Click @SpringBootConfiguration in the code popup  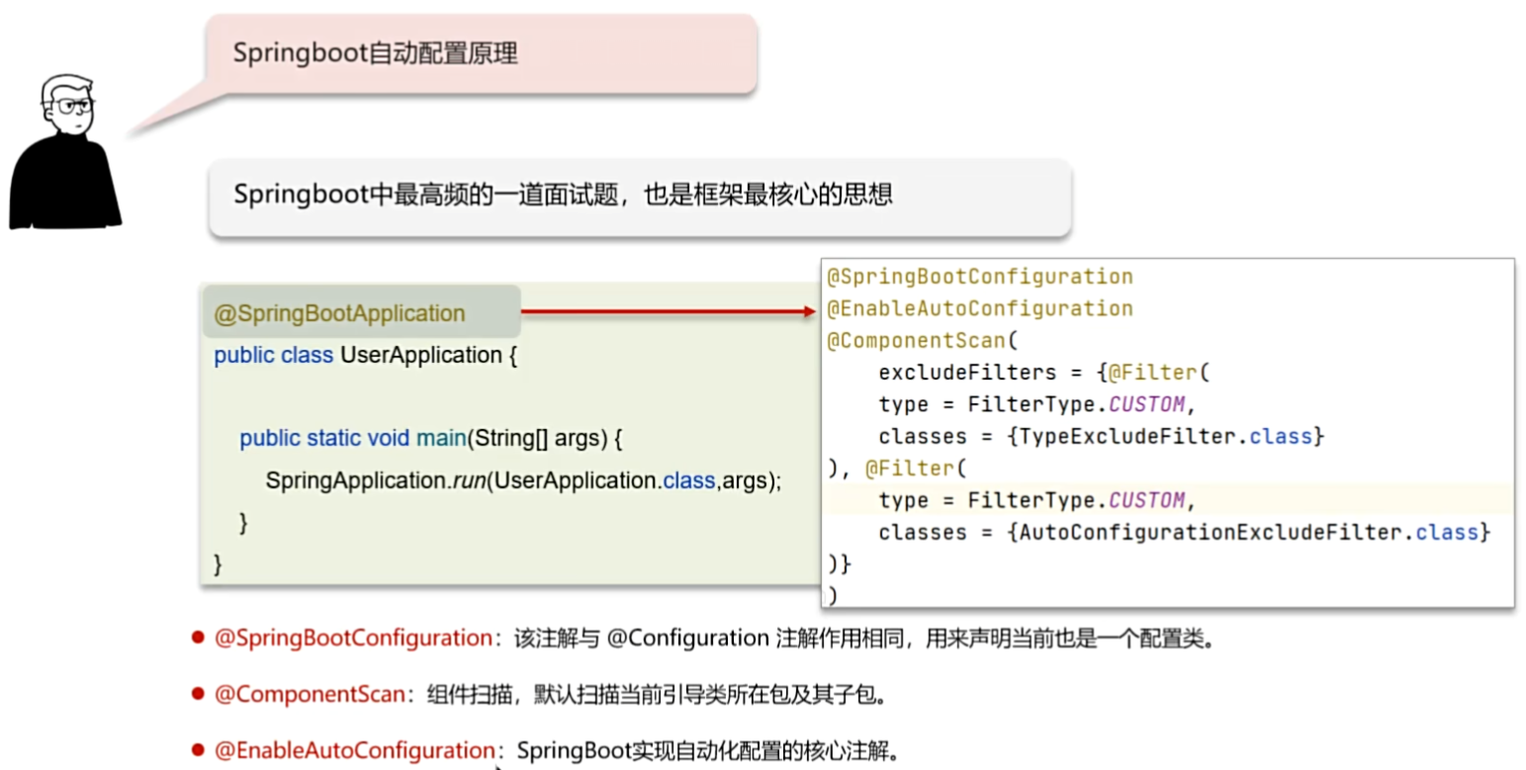click(980, 276)
